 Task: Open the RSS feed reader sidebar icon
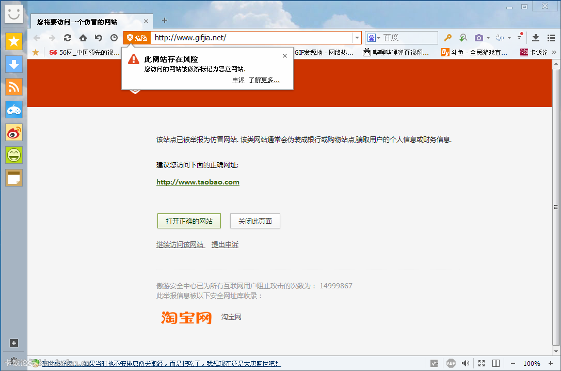pyautogui.click(x=14, y=87)
